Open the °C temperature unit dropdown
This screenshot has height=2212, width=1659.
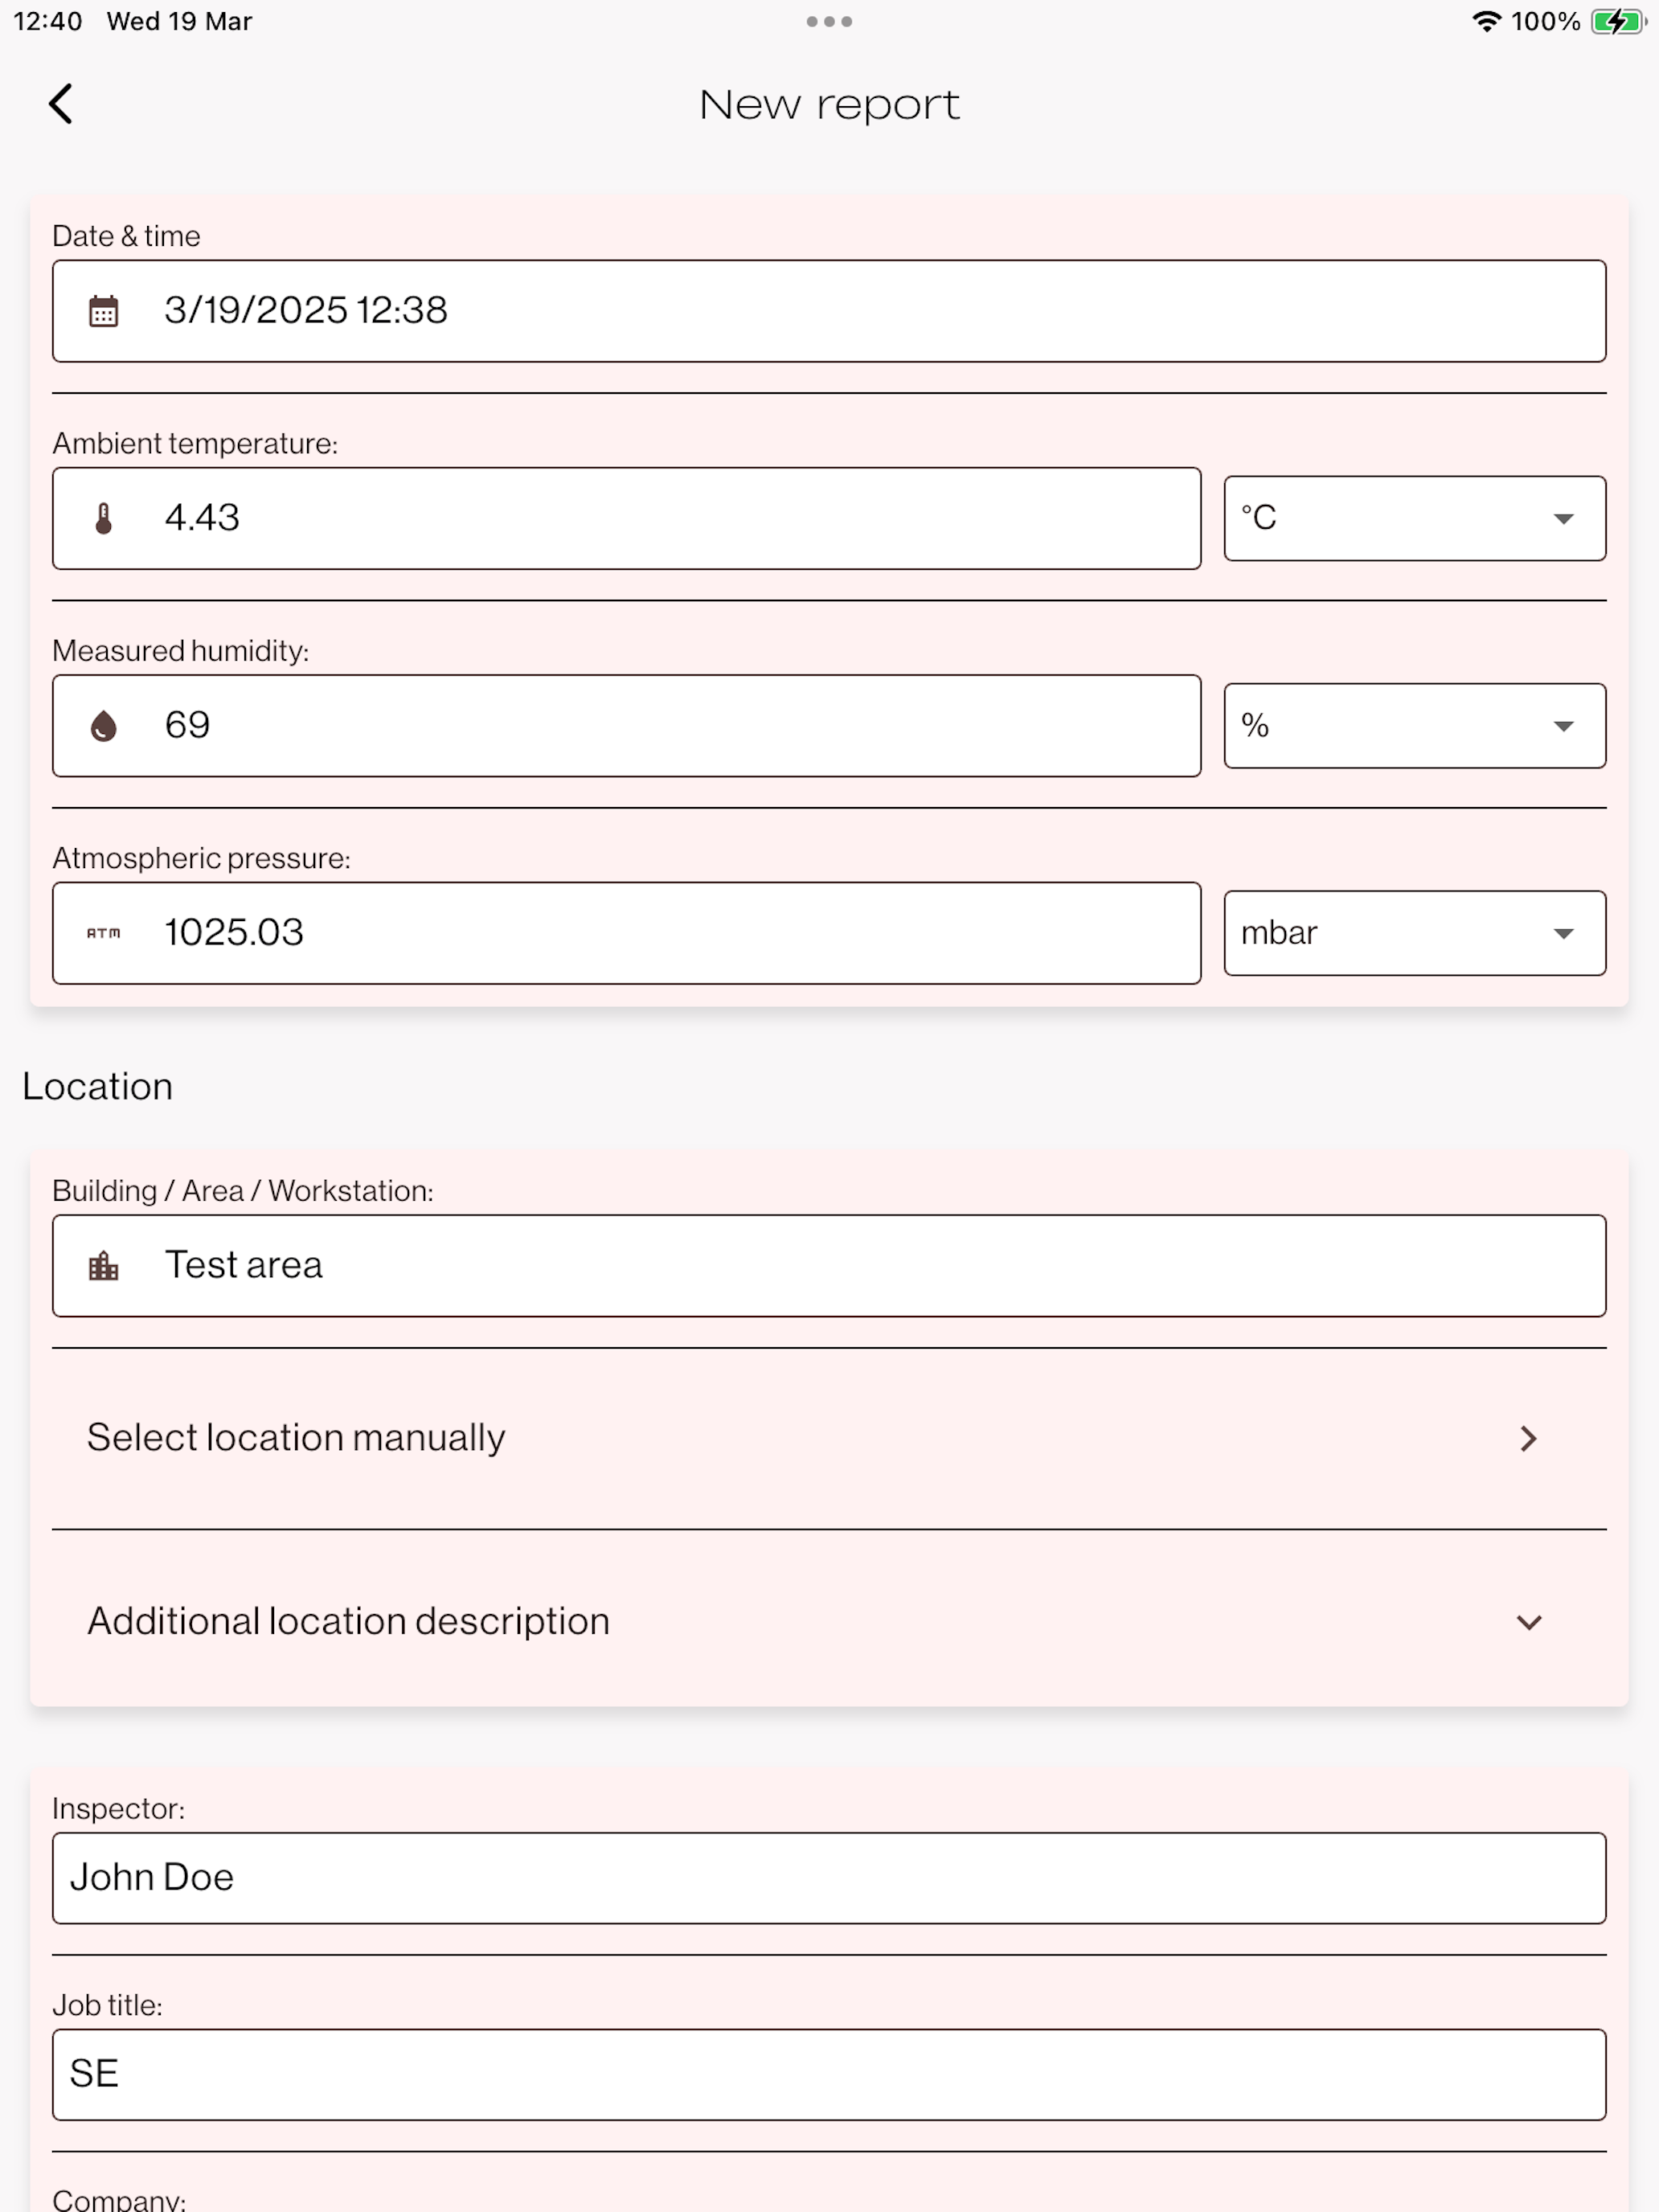(1415, 518)
